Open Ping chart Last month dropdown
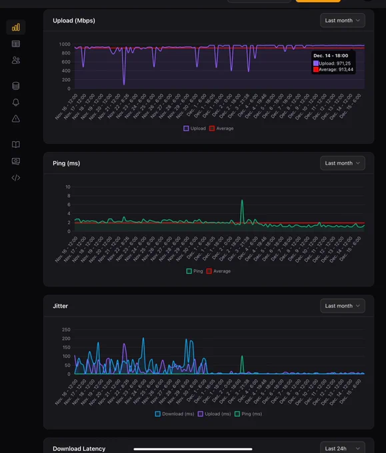The width and height of the screenshot is (386, 453). pos(343,163)
